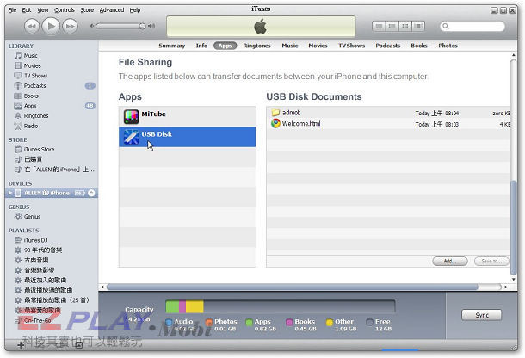Screen dimensions: 525x358
Task: Click the iPhone battery indicator icon
Action: (x=80, y=193)
